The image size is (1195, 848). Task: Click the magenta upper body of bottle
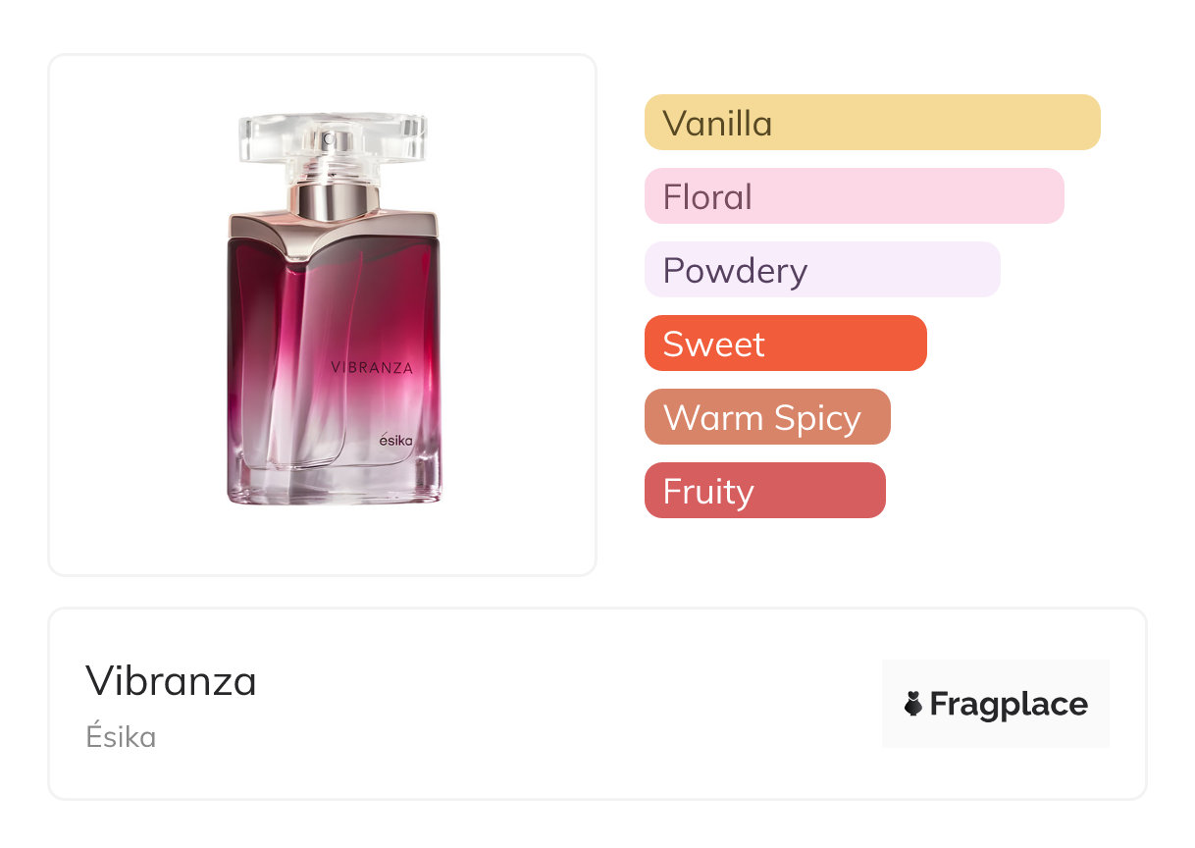pos(383,294)
